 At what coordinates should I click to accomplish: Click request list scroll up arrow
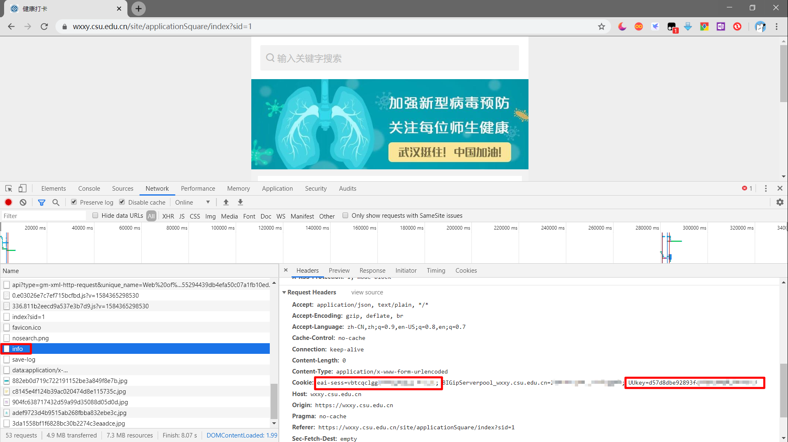click(x=274, y=283)
